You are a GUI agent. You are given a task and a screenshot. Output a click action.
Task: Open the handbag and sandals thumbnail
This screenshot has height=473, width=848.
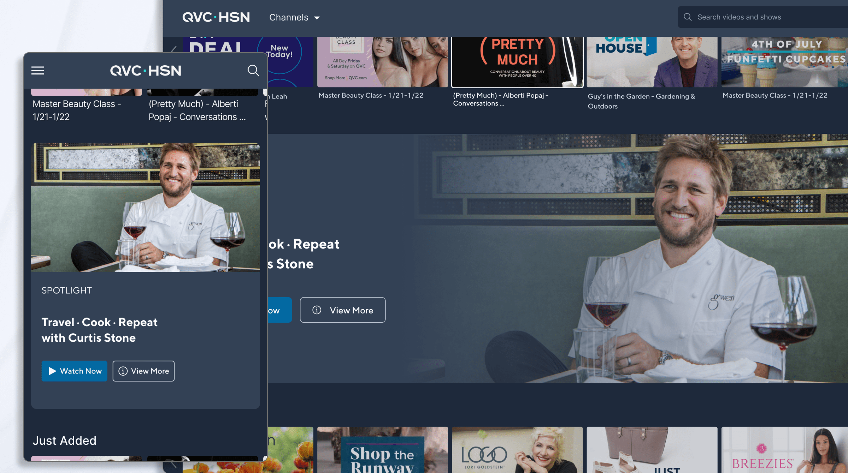tap(652, 450)
